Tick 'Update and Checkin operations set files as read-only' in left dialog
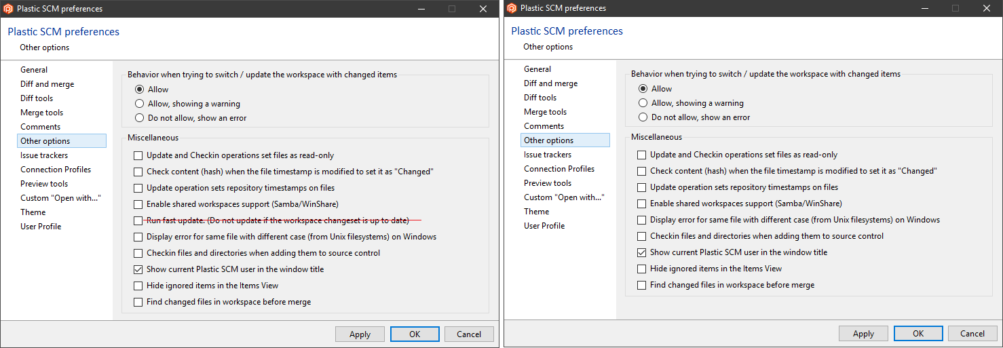This screenshot has height=348, width=1003. pos(138,155)
